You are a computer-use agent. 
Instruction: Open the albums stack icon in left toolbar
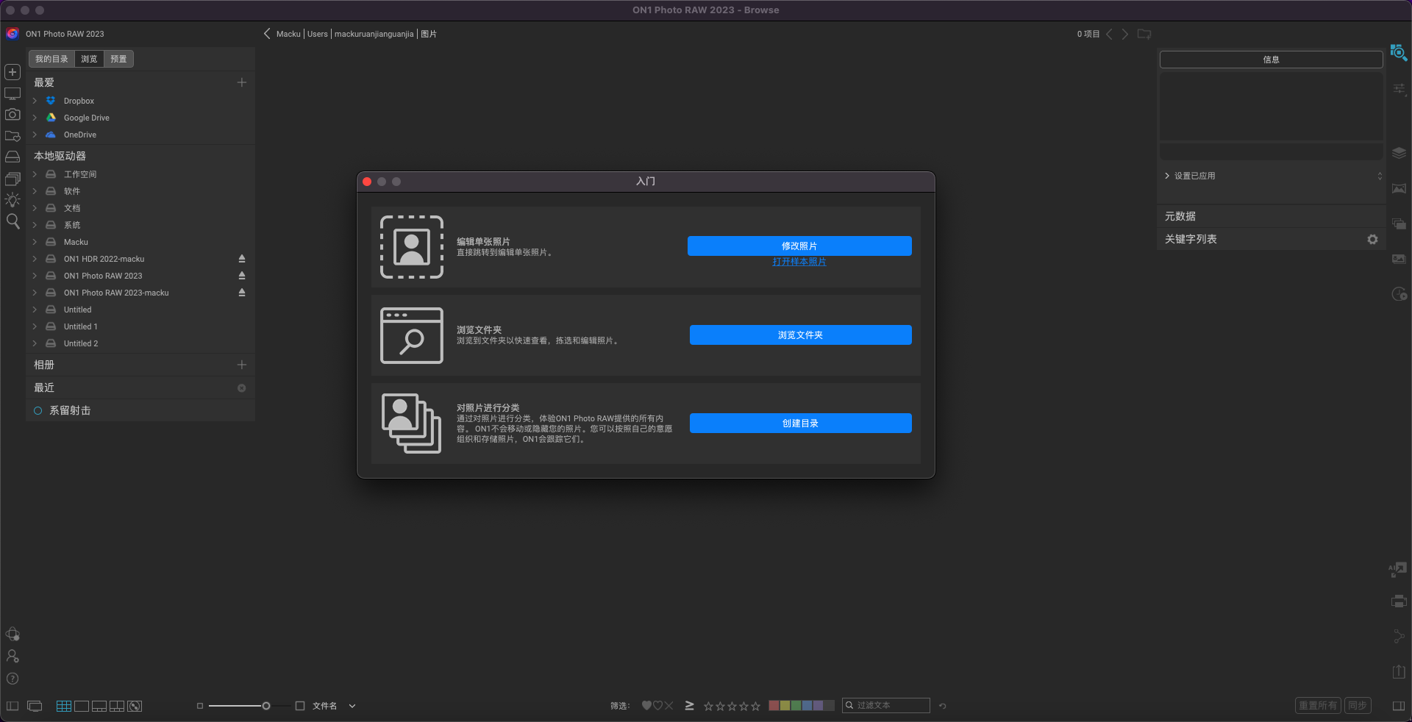pos(13,179)
